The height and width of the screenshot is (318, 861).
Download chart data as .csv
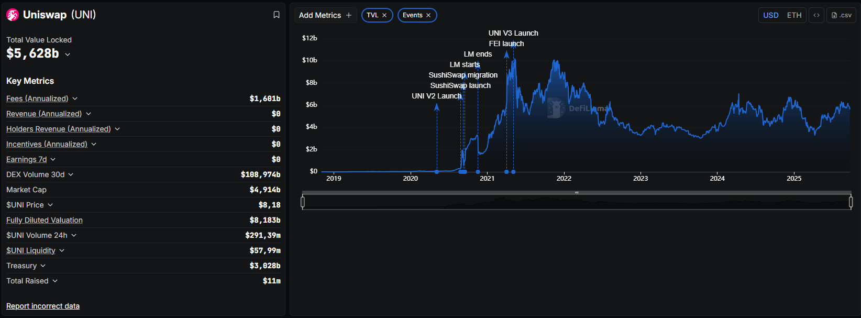(842, 15)
